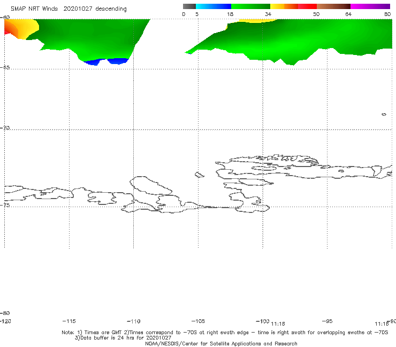
Task: Click the -120 longitude axis label
Action: point(5,321)
